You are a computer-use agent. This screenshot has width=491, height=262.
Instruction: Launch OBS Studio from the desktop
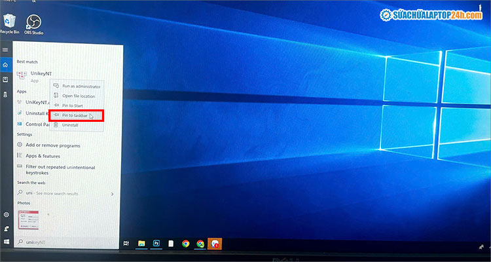click(x=33, y=25)
